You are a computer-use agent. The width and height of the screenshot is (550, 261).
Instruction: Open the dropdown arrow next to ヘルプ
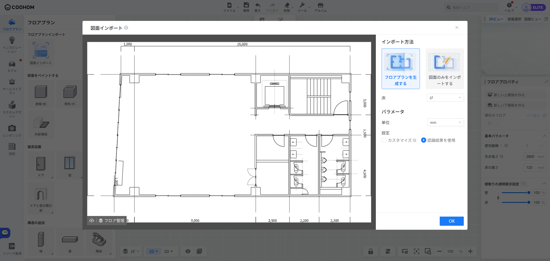[x=516, y=7]
